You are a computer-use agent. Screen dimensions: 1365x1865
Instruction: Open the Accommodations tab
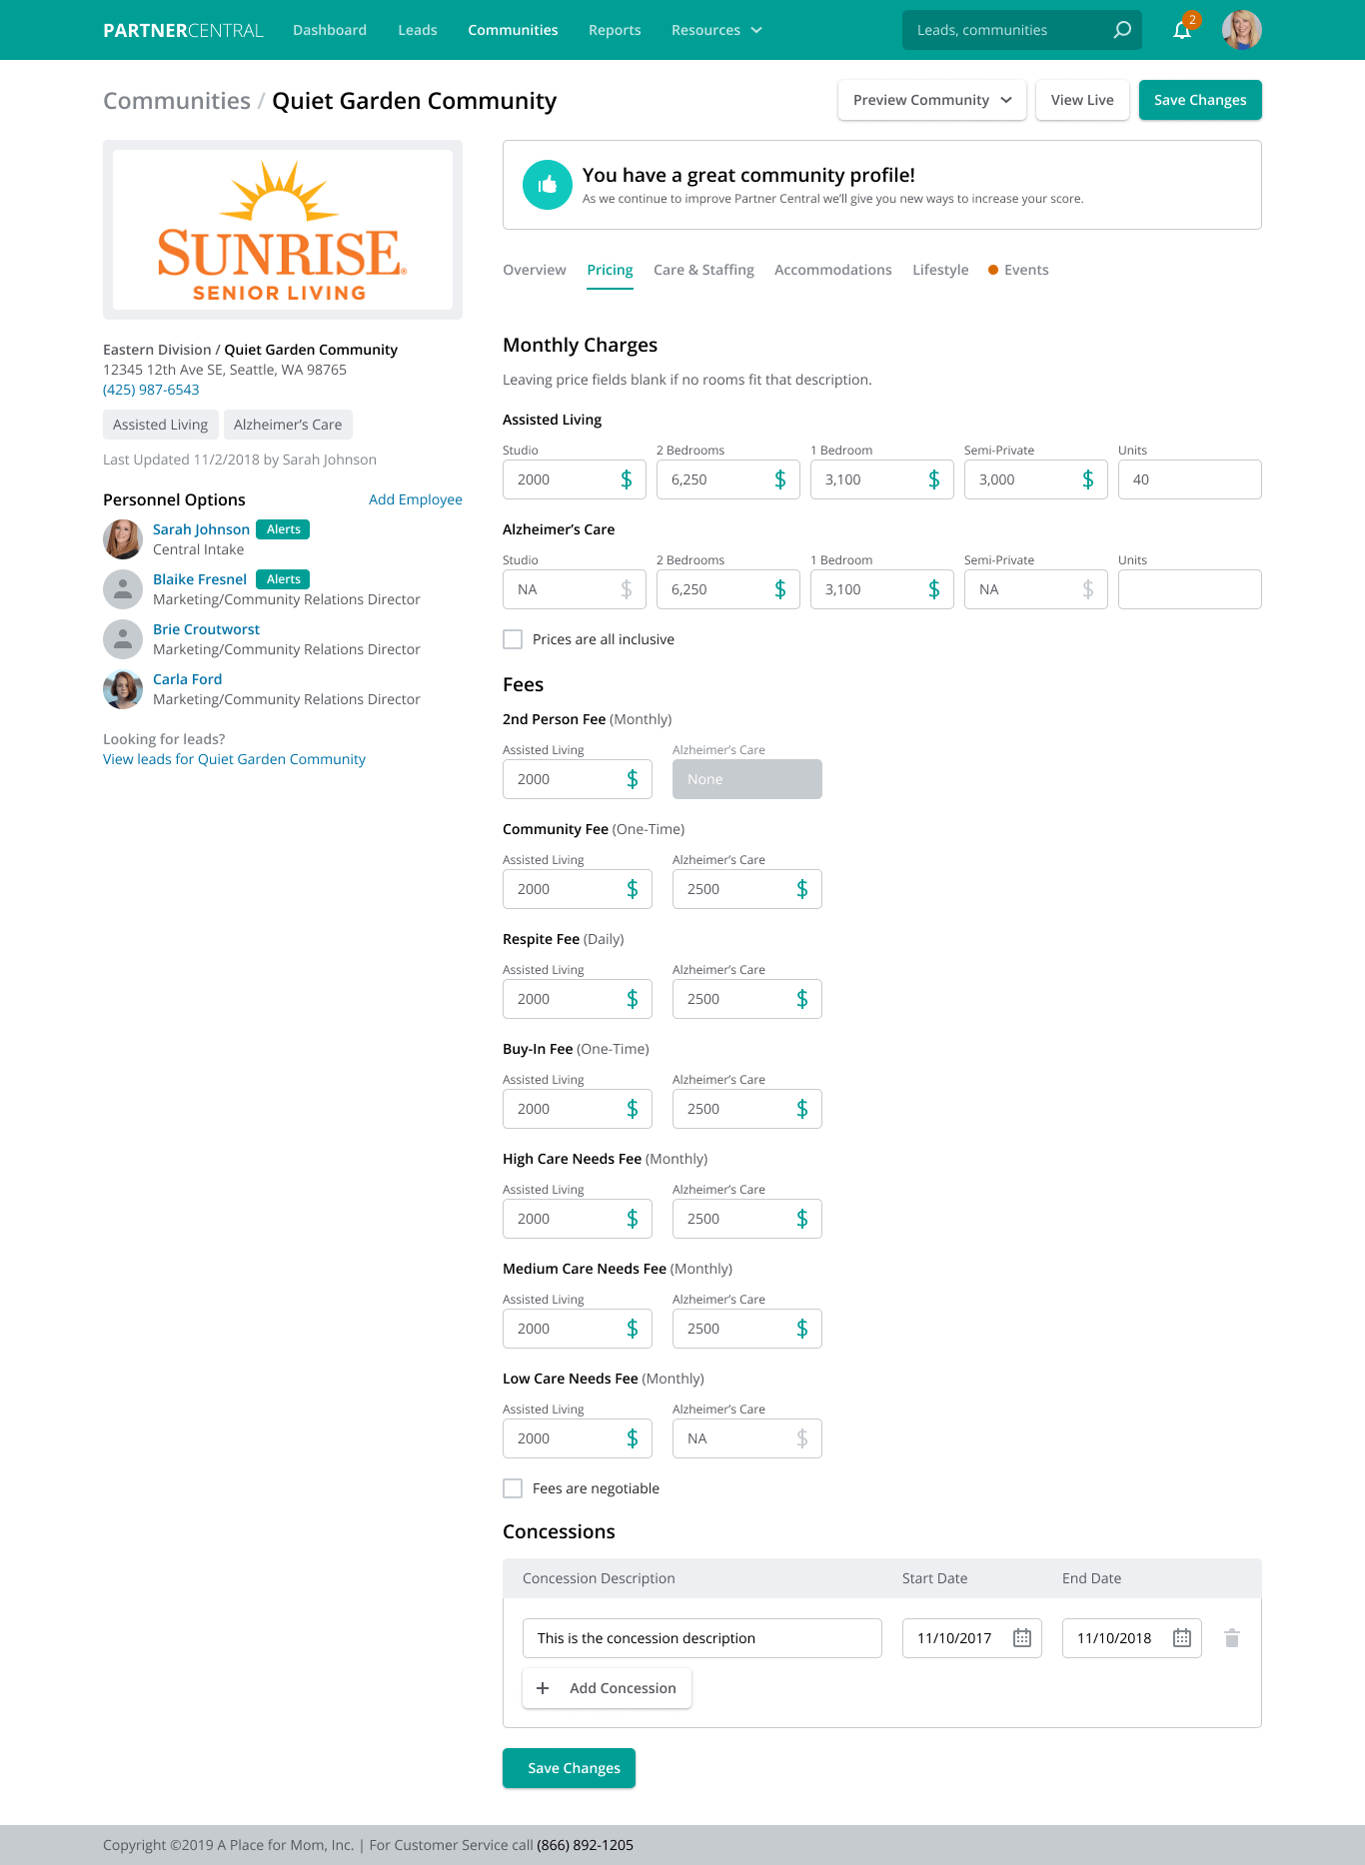coord(833,270)
